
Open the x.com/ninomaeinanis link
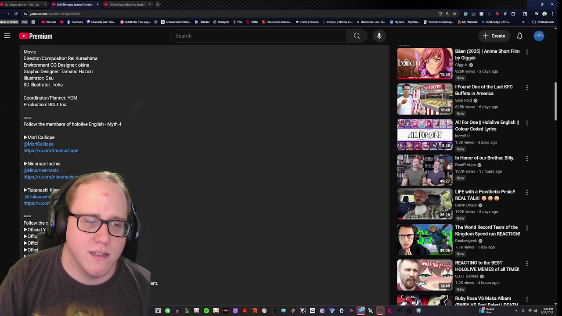click(52, 177)
